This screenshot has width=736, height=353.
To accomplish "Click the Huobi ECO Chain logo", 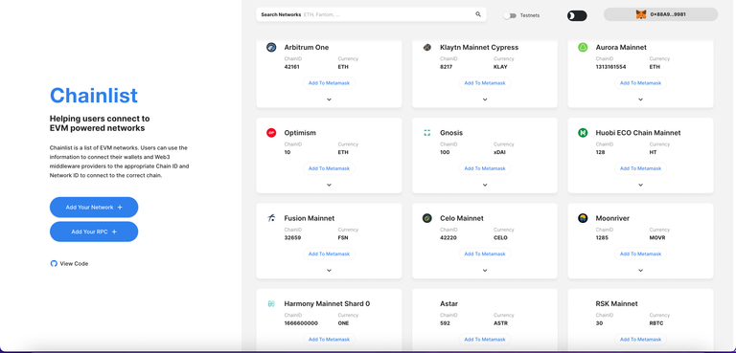I will pyautogui.click(x=583, y=133).
